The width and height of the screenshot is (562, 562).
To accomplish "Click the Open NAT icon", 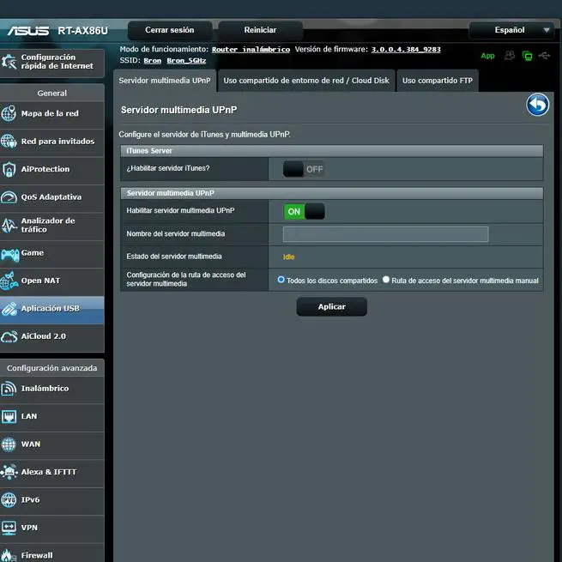I will tap(9, 281).
